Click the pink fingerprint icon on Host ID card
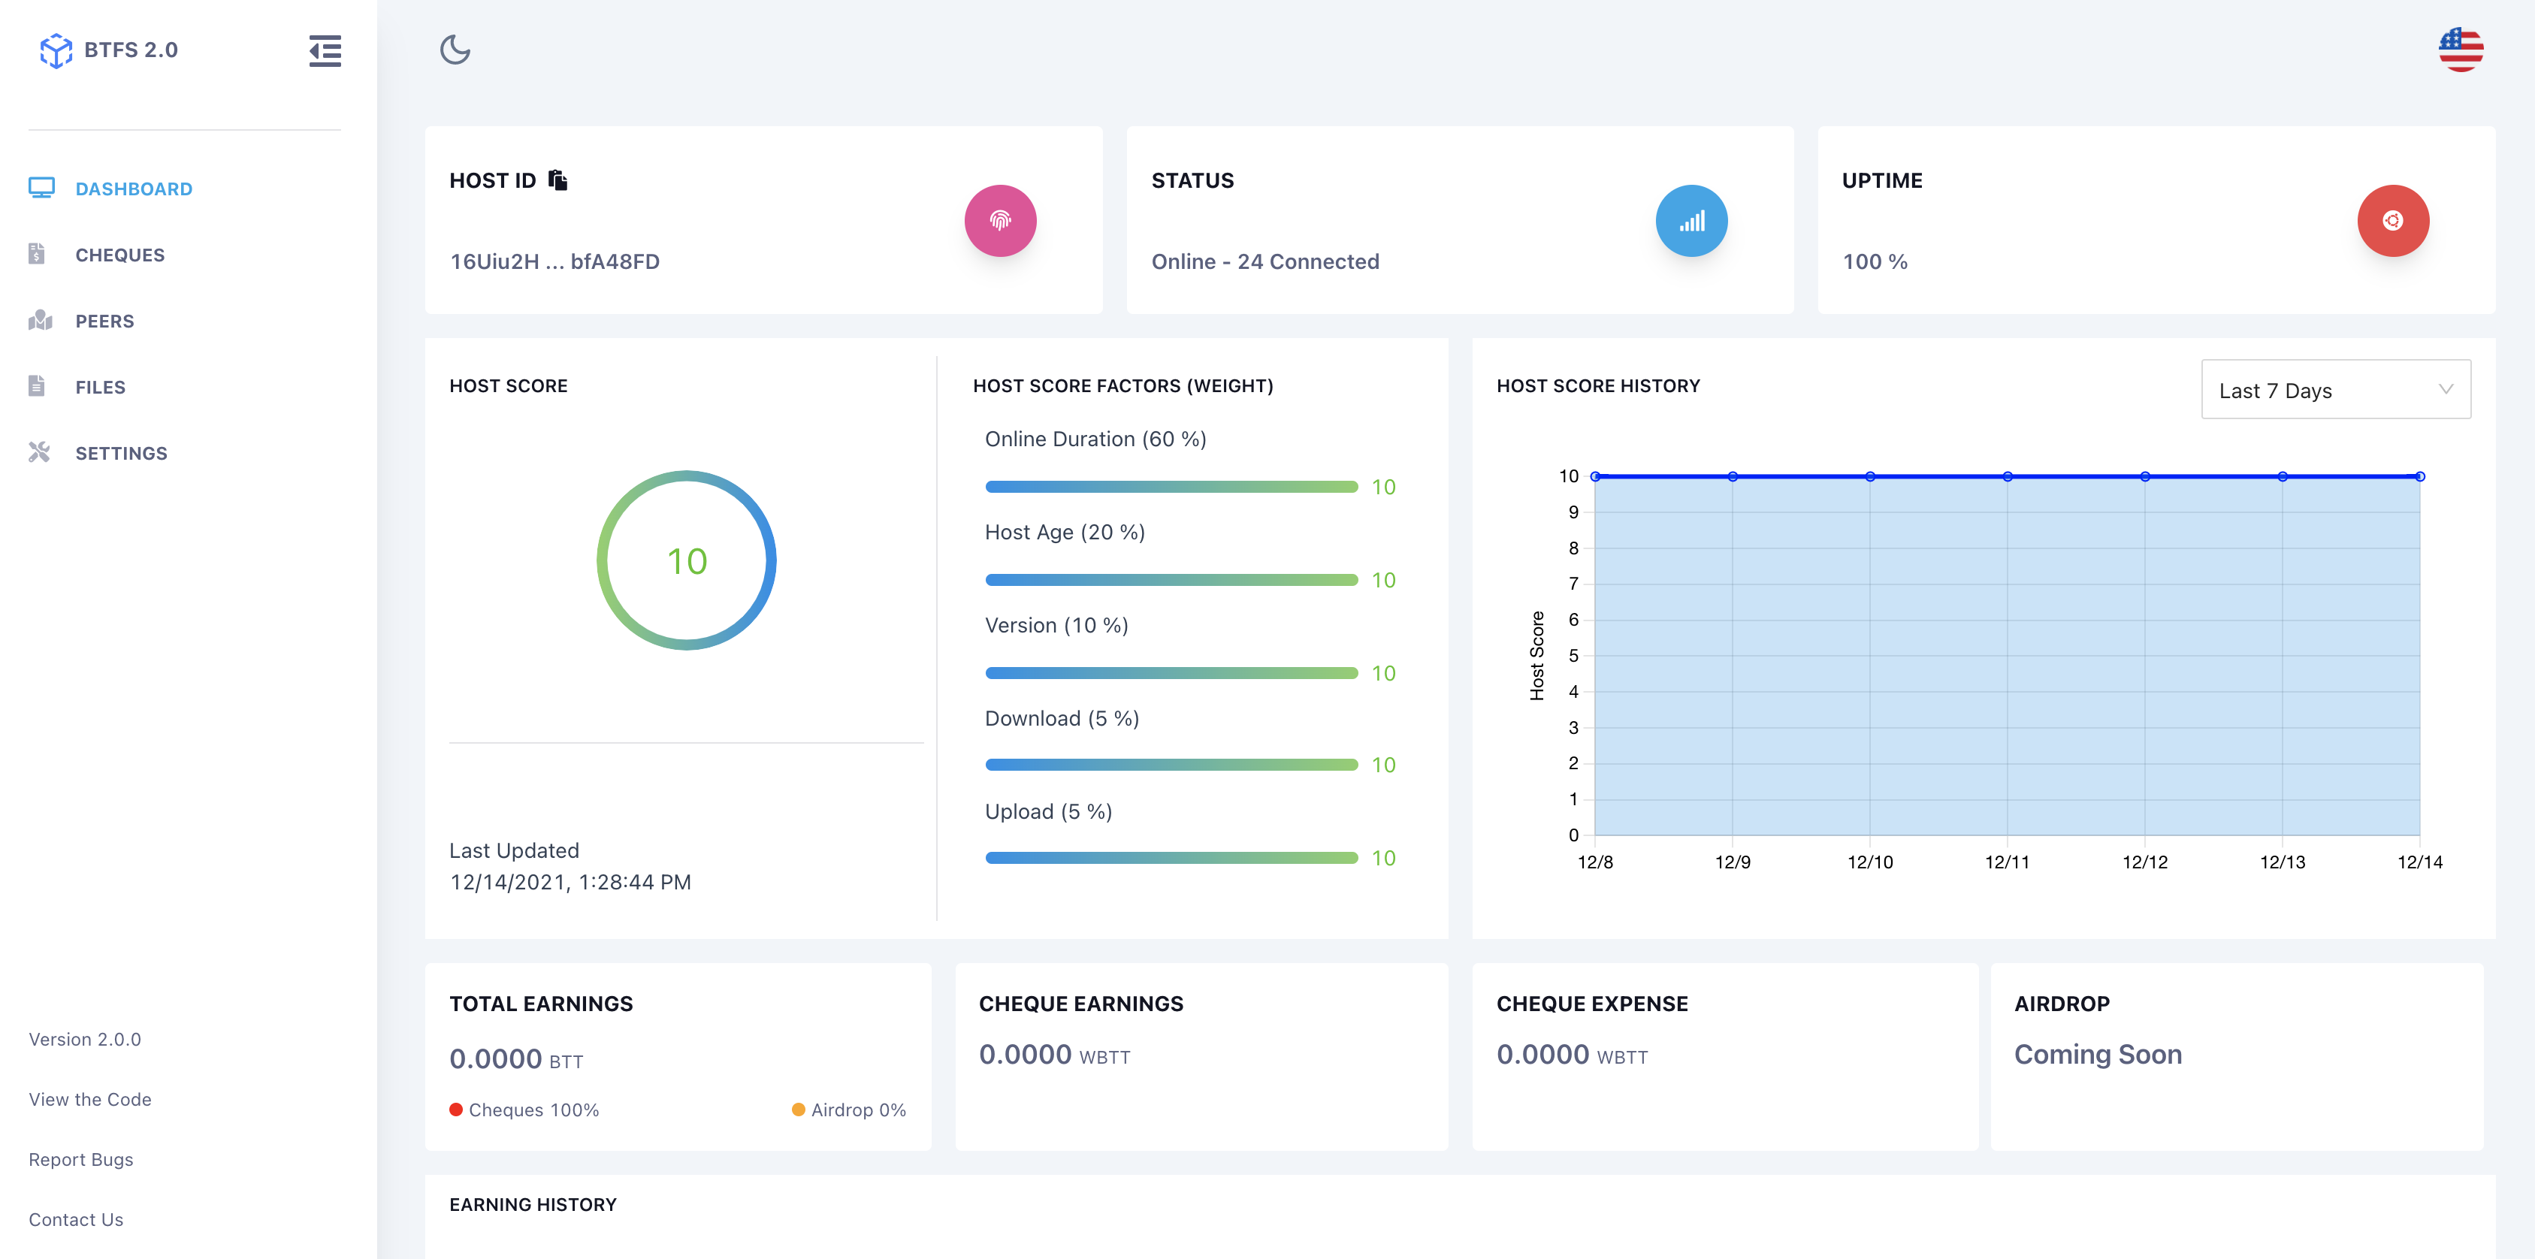The height and width of the screenshot is (1259, 2535). click(1001, 220)
